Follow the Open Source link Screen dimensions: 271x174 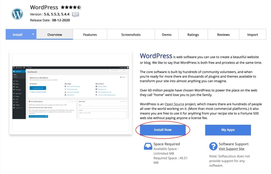(174, 104)
